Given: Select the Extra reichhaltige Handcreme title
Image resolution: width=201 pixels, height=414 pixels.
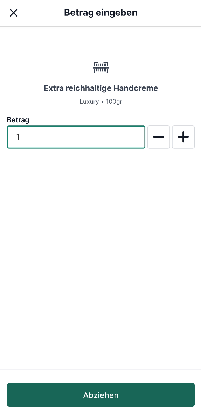Looking at the screenshot, I should tap(101, 88).
